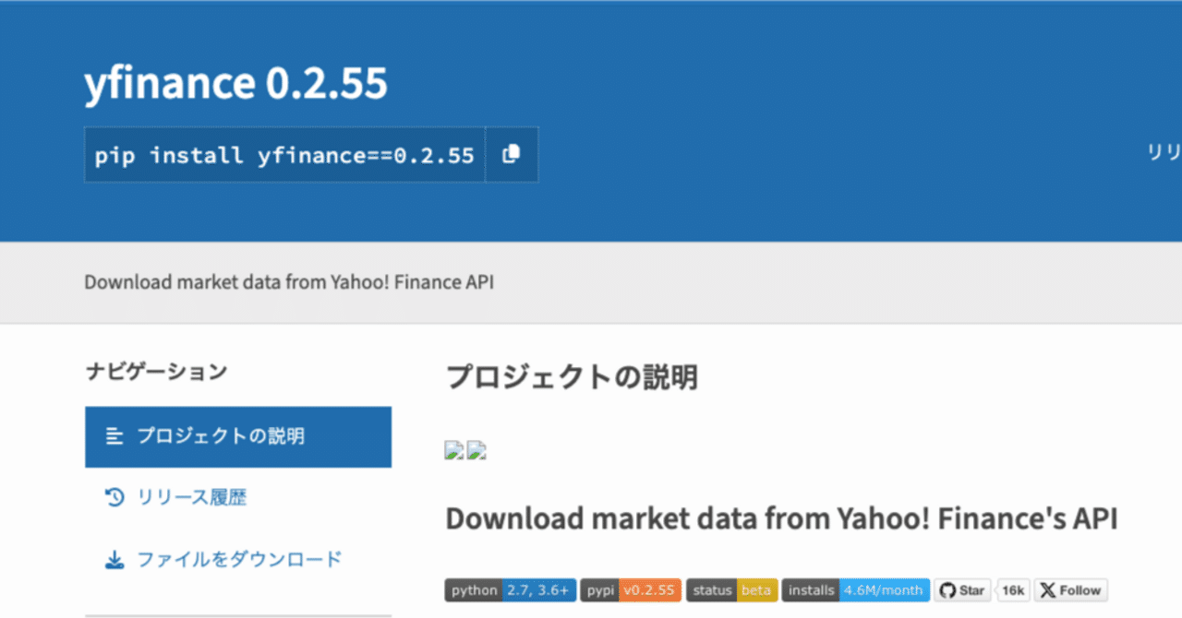Open リリース履歴 from the navigation sidebar
This screenshot has height=618, width=1182.
pos(194,497)
